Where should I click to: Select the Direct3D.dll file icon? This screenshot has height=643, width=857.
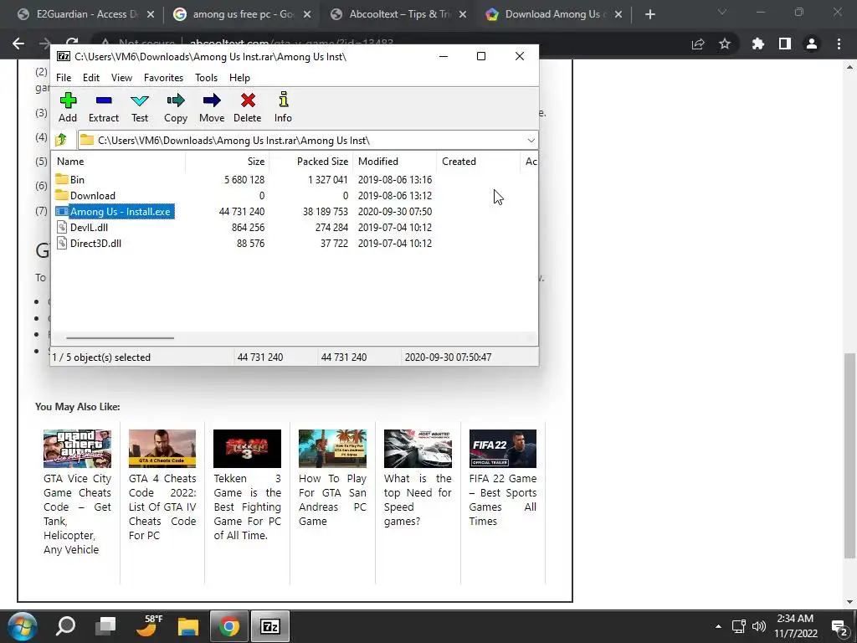pyautogui.click(x=62, y=243)
